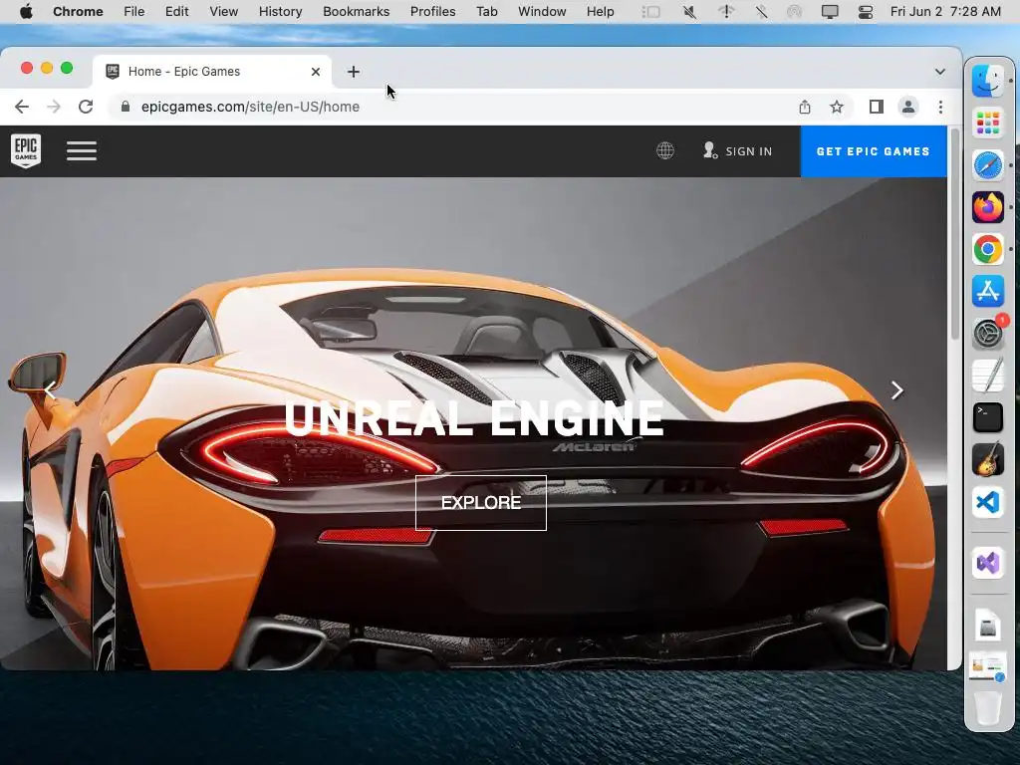The image size is (1020, 765).
Task: Open TextEdit from the Dock
Action: tap(987, 376)
